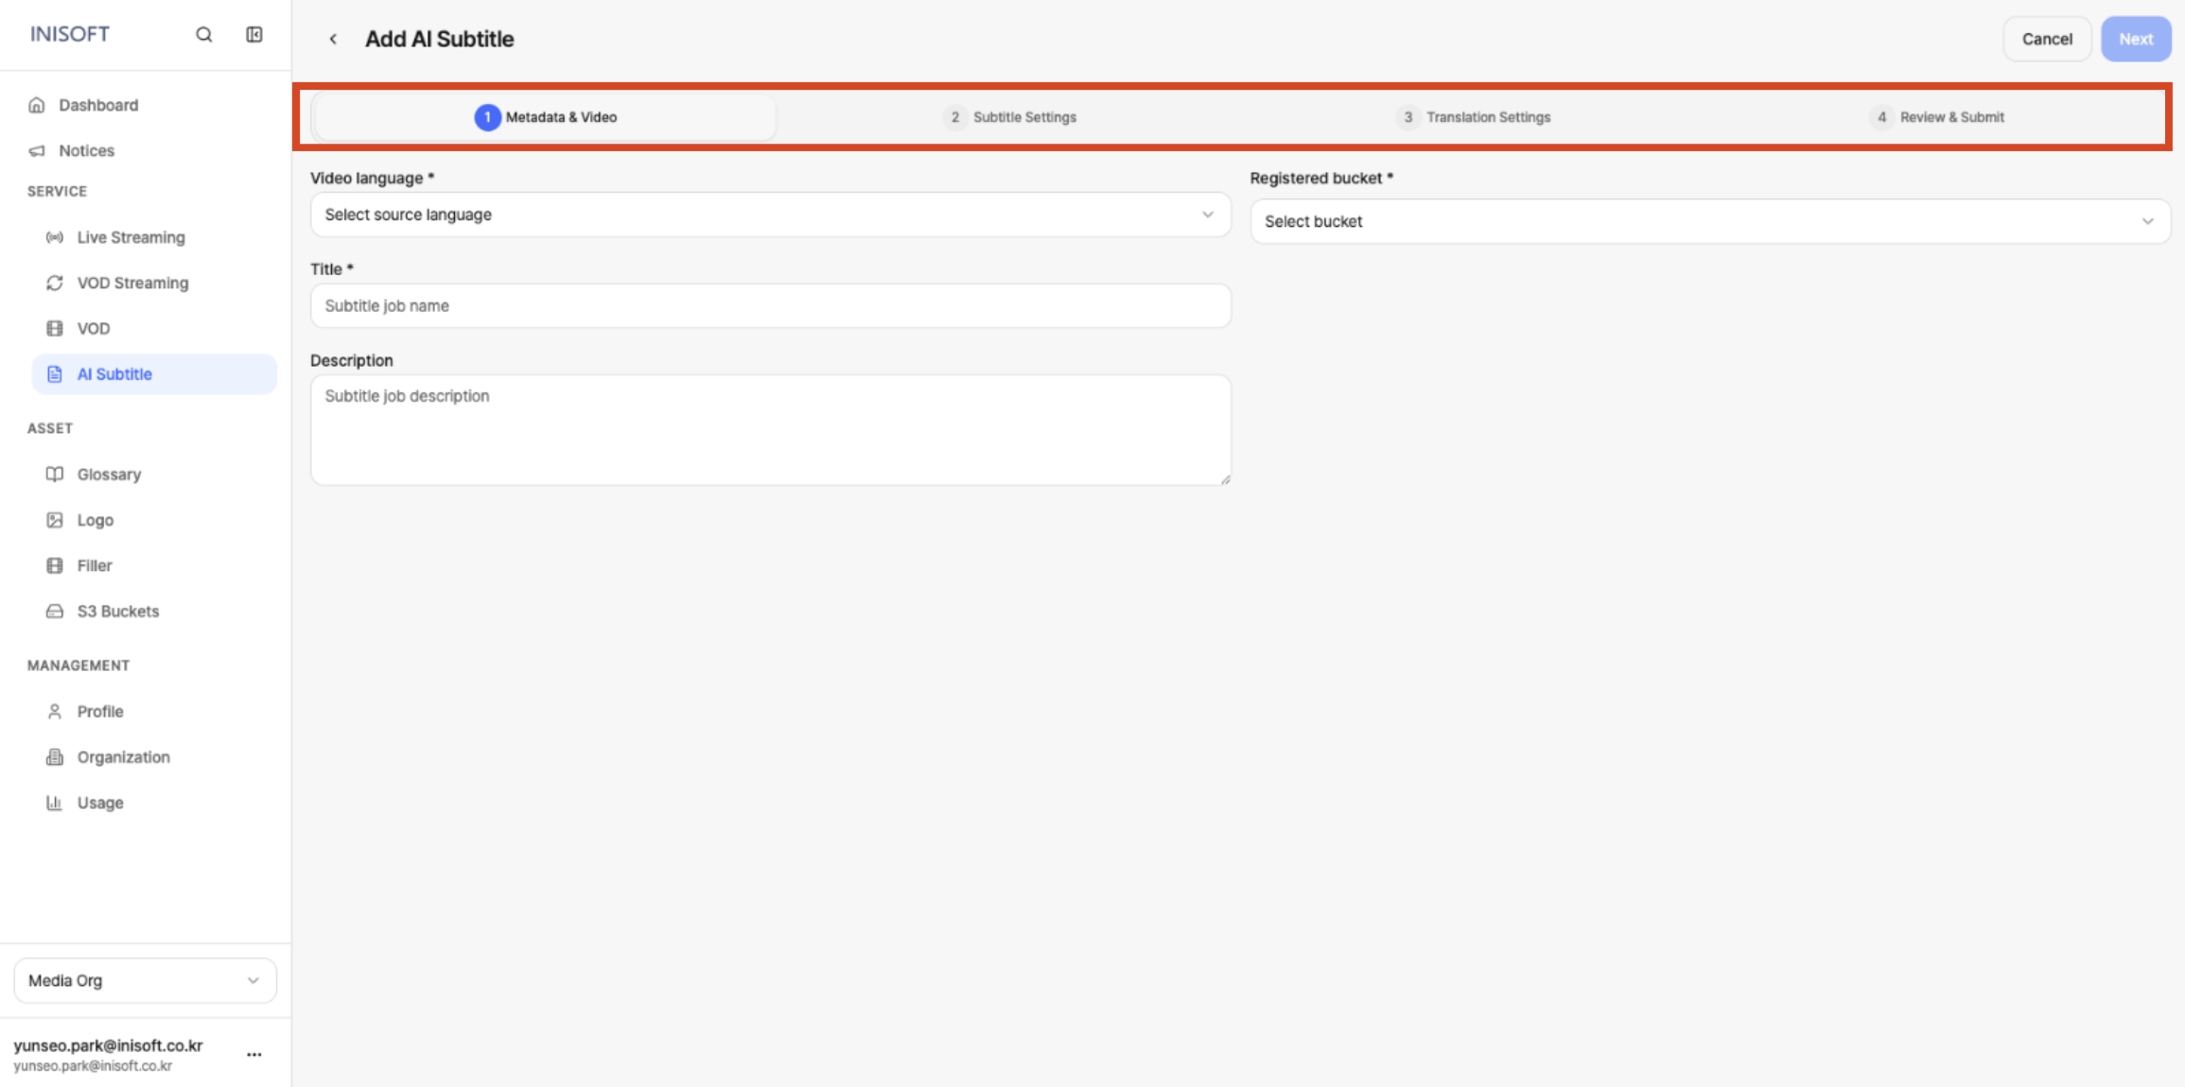Click the Filler film icon
This screenshot has height=1087, width=2185.
[x=55, y=565]
